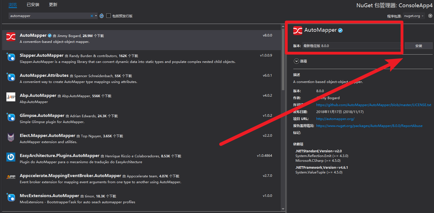This screenshot has height=213, width=434.
Task: Click the EasyArchitecture.Plugins.AutoMapper power icon
Action: [x=11, y=157]
